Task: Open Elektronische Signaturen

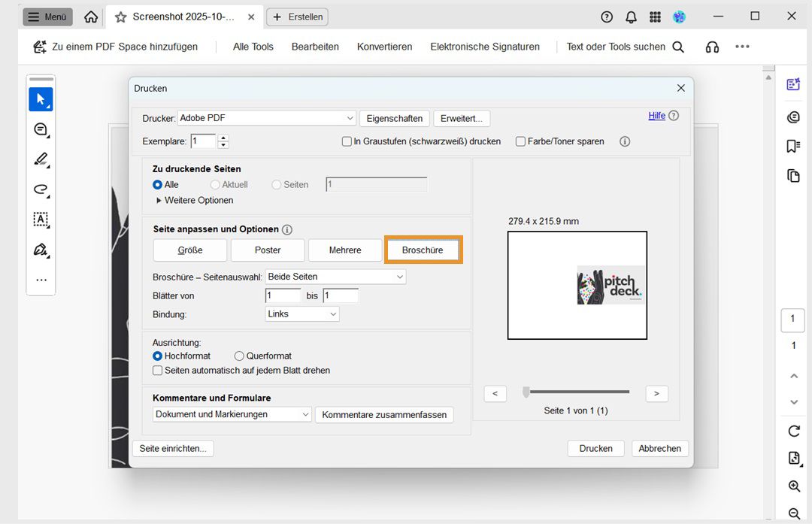Action: point(485,47)
